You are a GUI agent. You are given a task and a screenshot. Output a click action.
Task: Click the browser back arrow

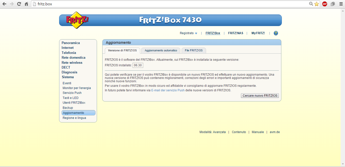(x=4, y=4)
